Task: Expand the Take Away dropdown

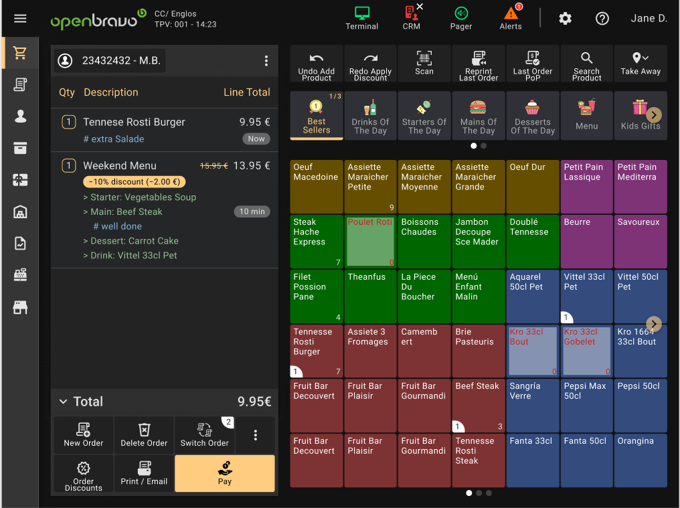Action: point(641,64)
